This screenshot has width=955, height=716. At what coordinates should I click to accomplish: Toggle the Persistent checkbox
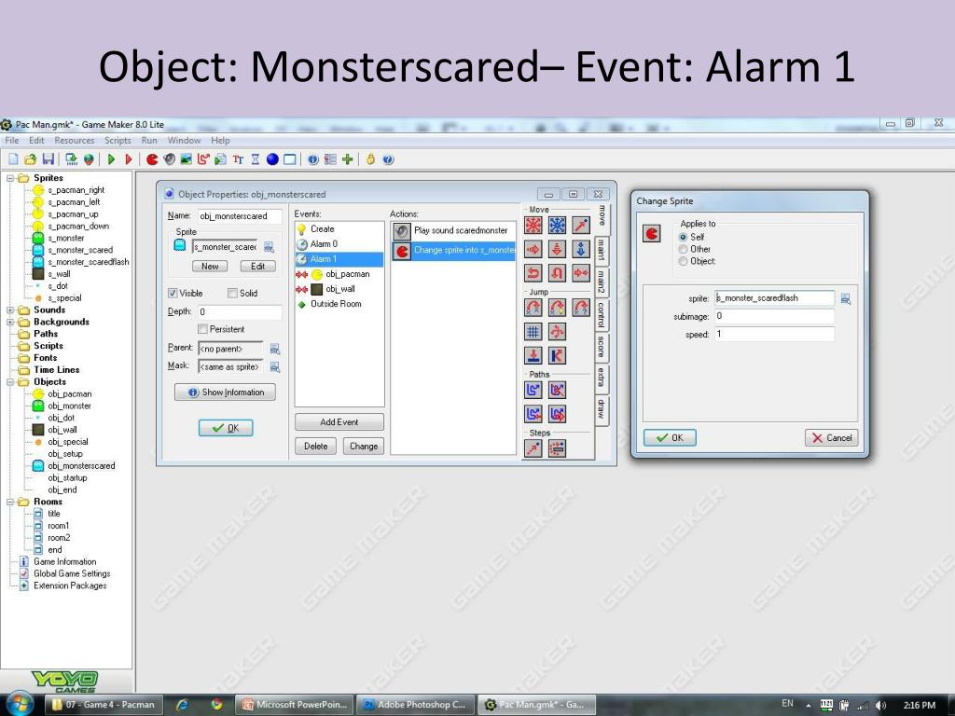coord(202,329)
